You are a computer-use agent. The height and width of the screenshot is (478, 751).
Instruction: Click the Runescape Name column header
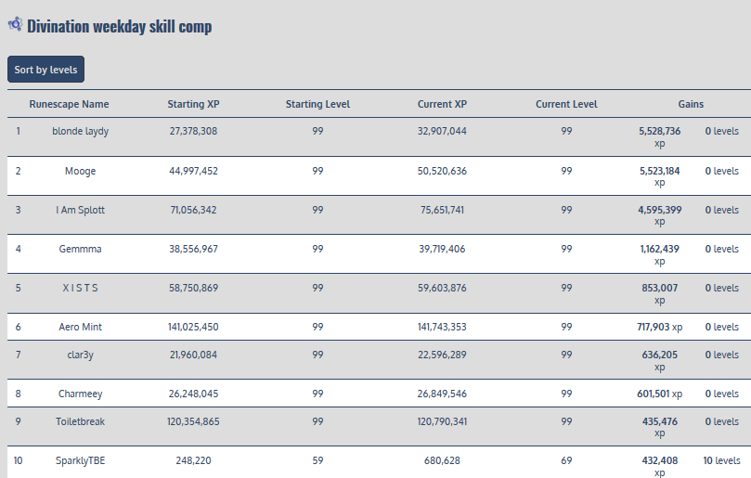click(x=69, y=104)
